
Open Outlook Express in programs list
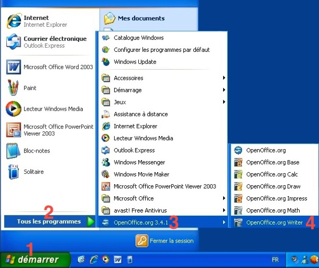coord(163,150)
